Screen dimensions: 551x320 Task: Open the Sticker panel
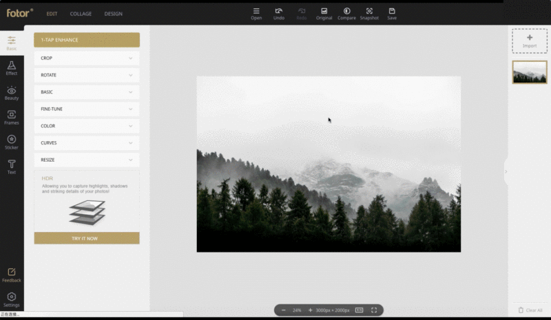[12, 142]
